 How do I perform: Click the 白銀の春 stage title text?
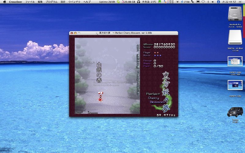pos(99,72)
